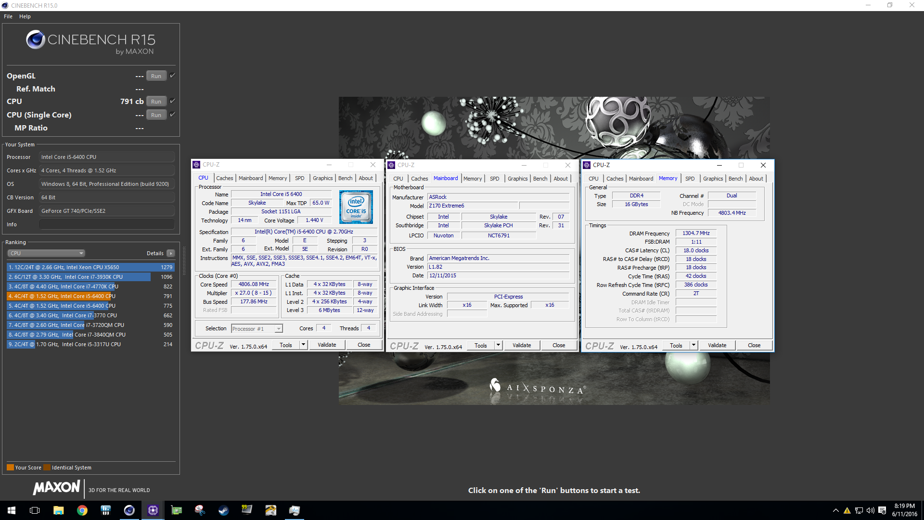Click the ruler 45-degree taskbar icon
The width and height of the screenshot is (924, 520).
coord(270,510)
